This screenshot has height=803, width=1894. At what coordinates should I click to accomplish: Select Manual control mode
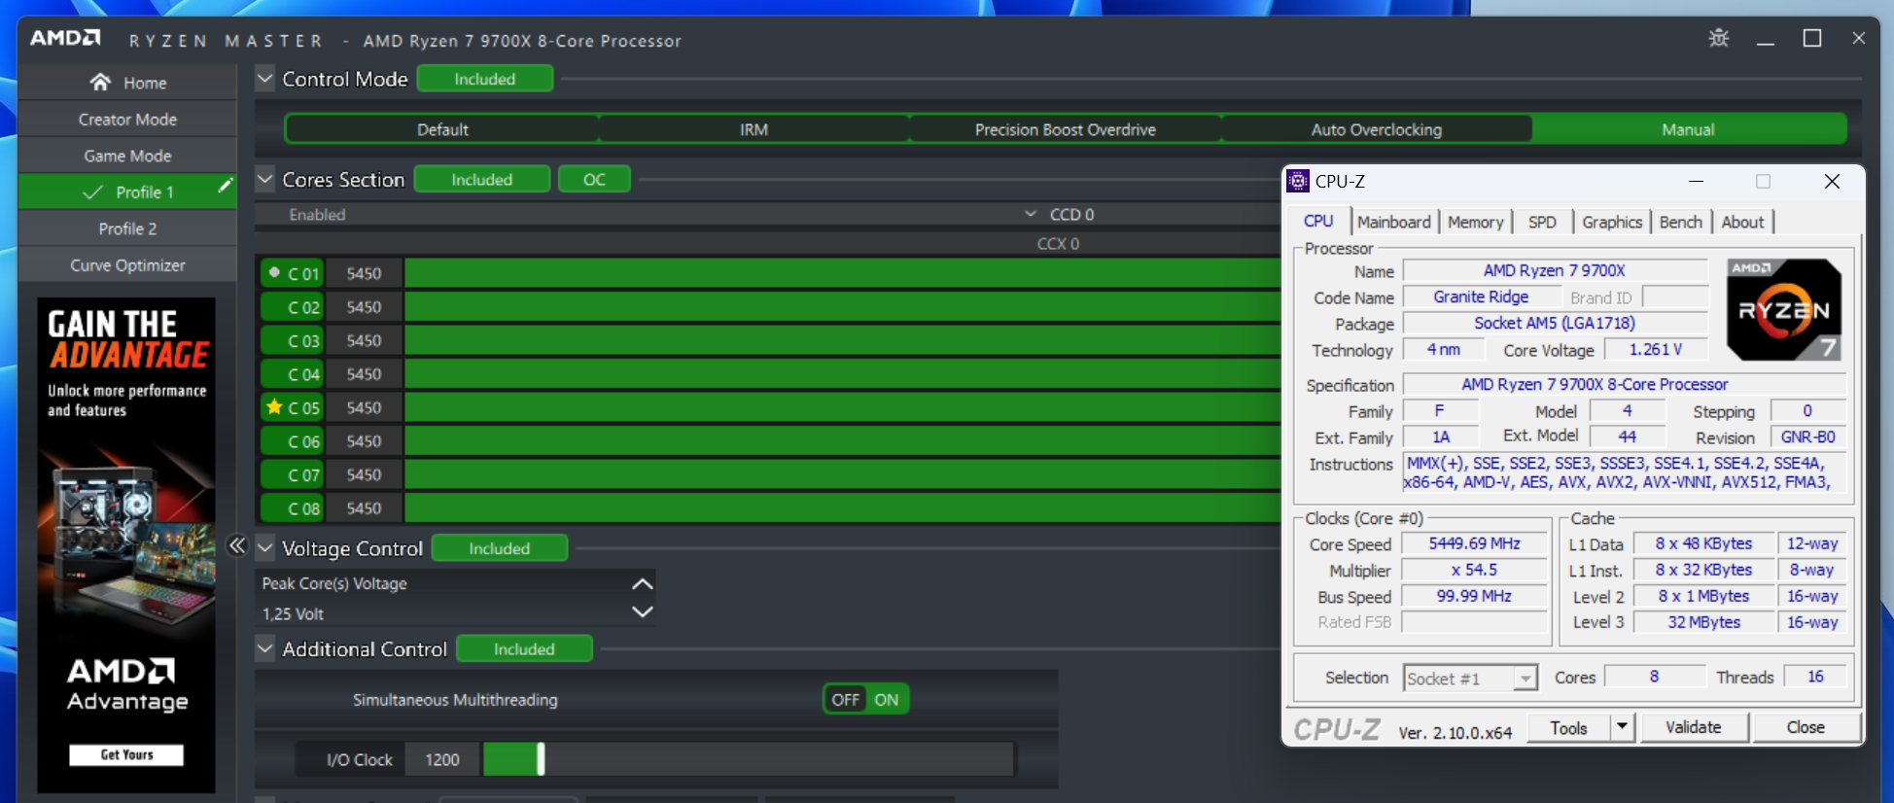pos(1689,129)
